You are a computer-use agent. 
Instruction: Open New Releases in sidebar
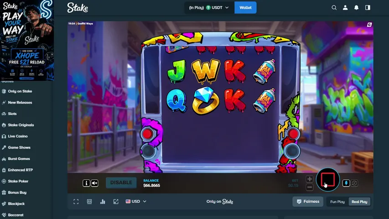tap(20, 102)
